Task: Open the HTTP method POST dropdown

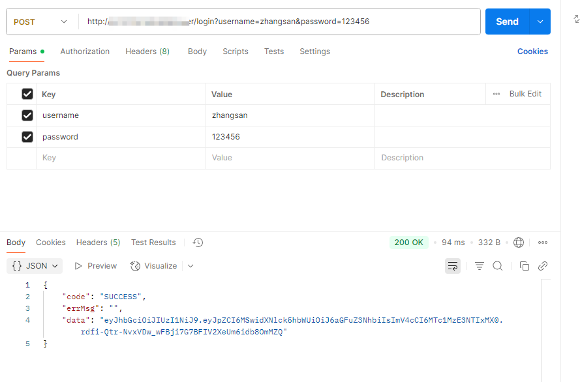Action: point(40,22)
